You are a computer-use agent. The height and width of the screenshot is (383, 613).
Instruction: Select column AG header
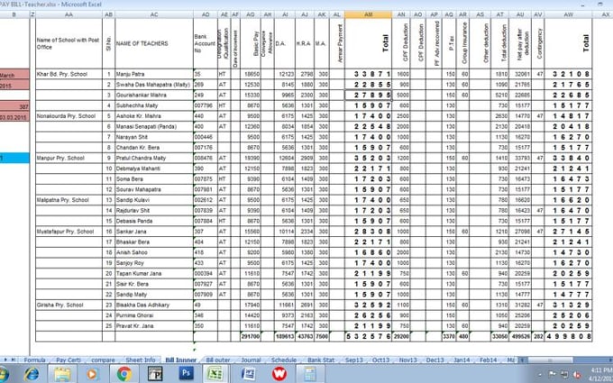(x=251, y=14)
